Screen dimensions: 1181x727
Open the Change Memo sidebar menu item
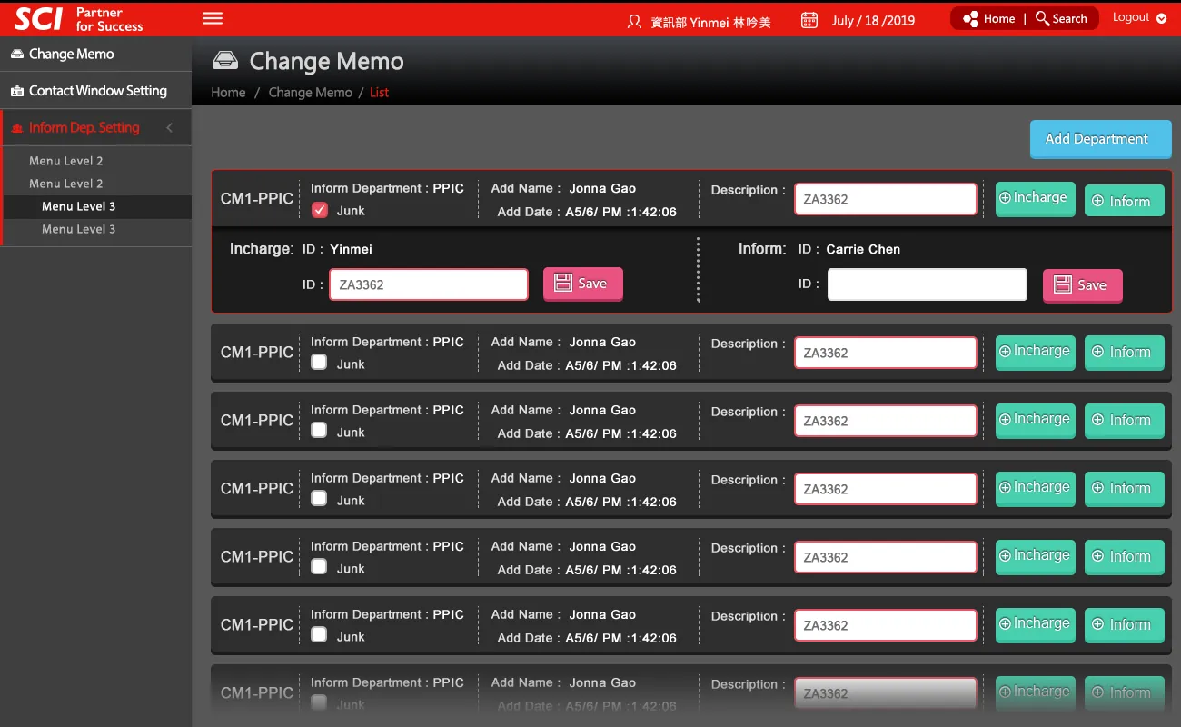point(95,55)
